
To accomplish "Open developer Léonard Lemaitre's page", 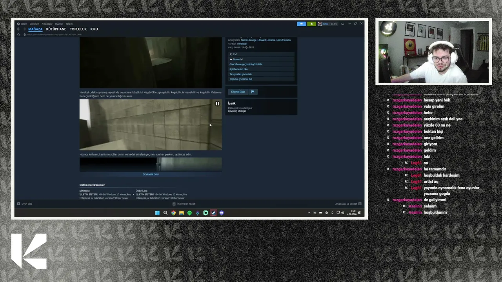I will 266,40.
